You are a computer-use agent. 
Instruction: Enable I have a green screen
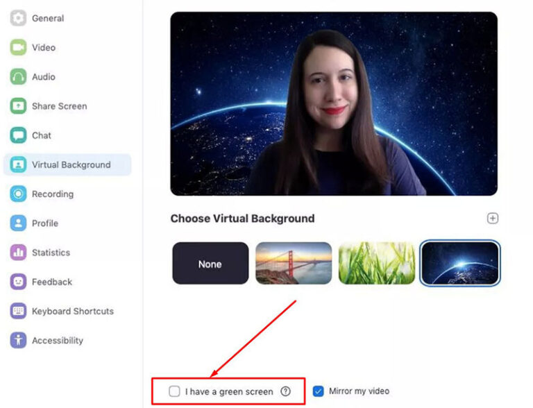(x=174, y=391)
